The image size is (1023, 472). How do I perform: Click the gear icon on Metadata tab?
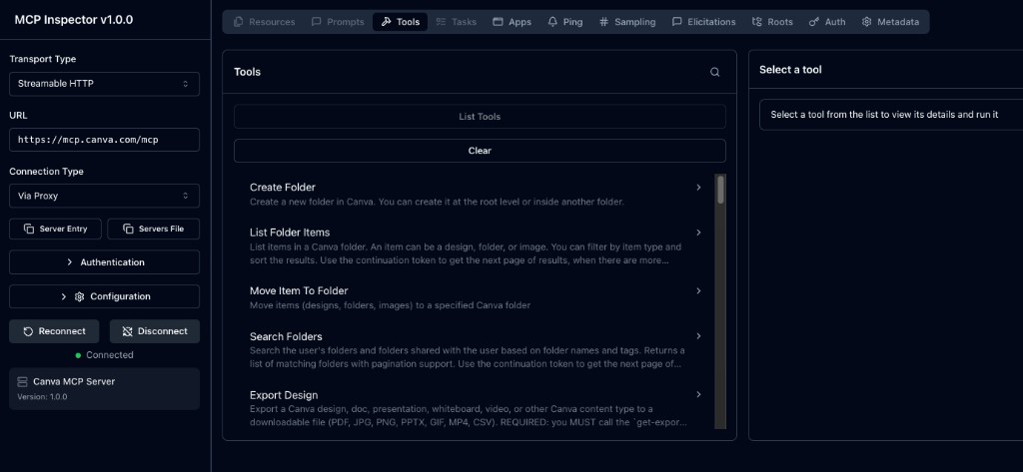point(866,22)
